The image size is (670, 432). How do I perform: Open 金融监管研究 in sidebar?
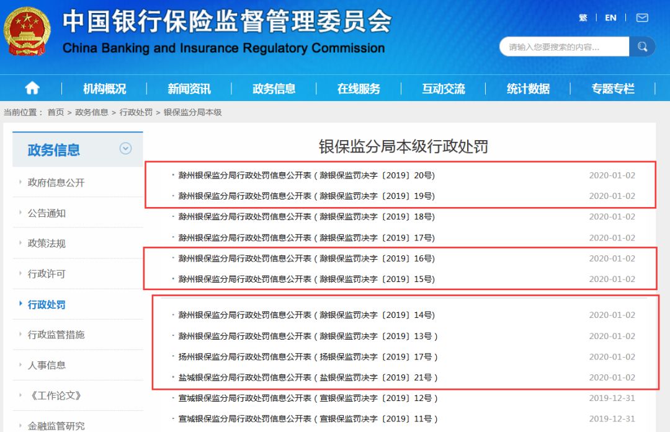coord(56,426)
